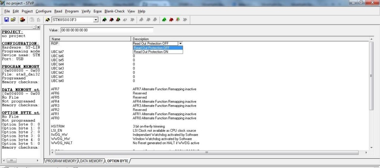Expand the ROP Read Out Protection combo box

coord(180,43)
